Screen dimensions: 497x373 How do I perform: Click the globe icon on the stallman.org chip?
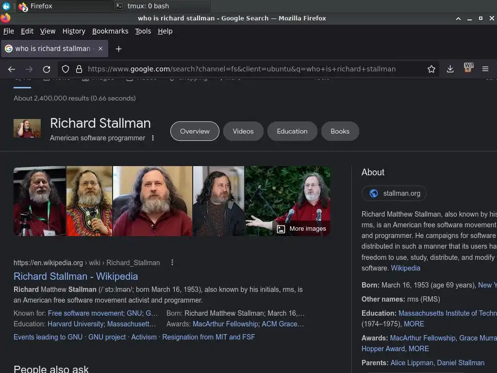(374, 193)
